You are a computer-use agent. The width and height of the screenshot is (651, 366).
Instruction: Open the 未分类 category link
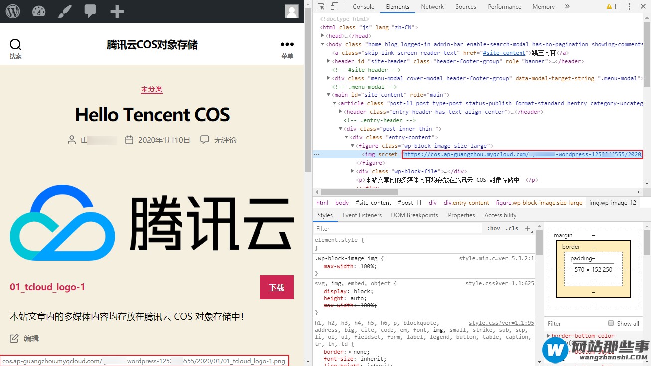tap(152, 89)
